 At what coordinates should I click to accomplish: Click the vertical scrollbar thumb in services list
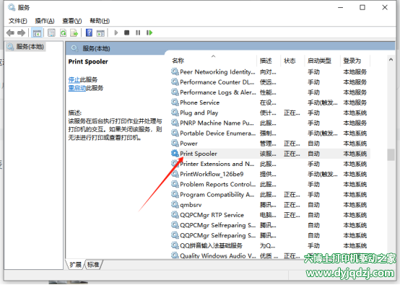[x=391, y=154]
